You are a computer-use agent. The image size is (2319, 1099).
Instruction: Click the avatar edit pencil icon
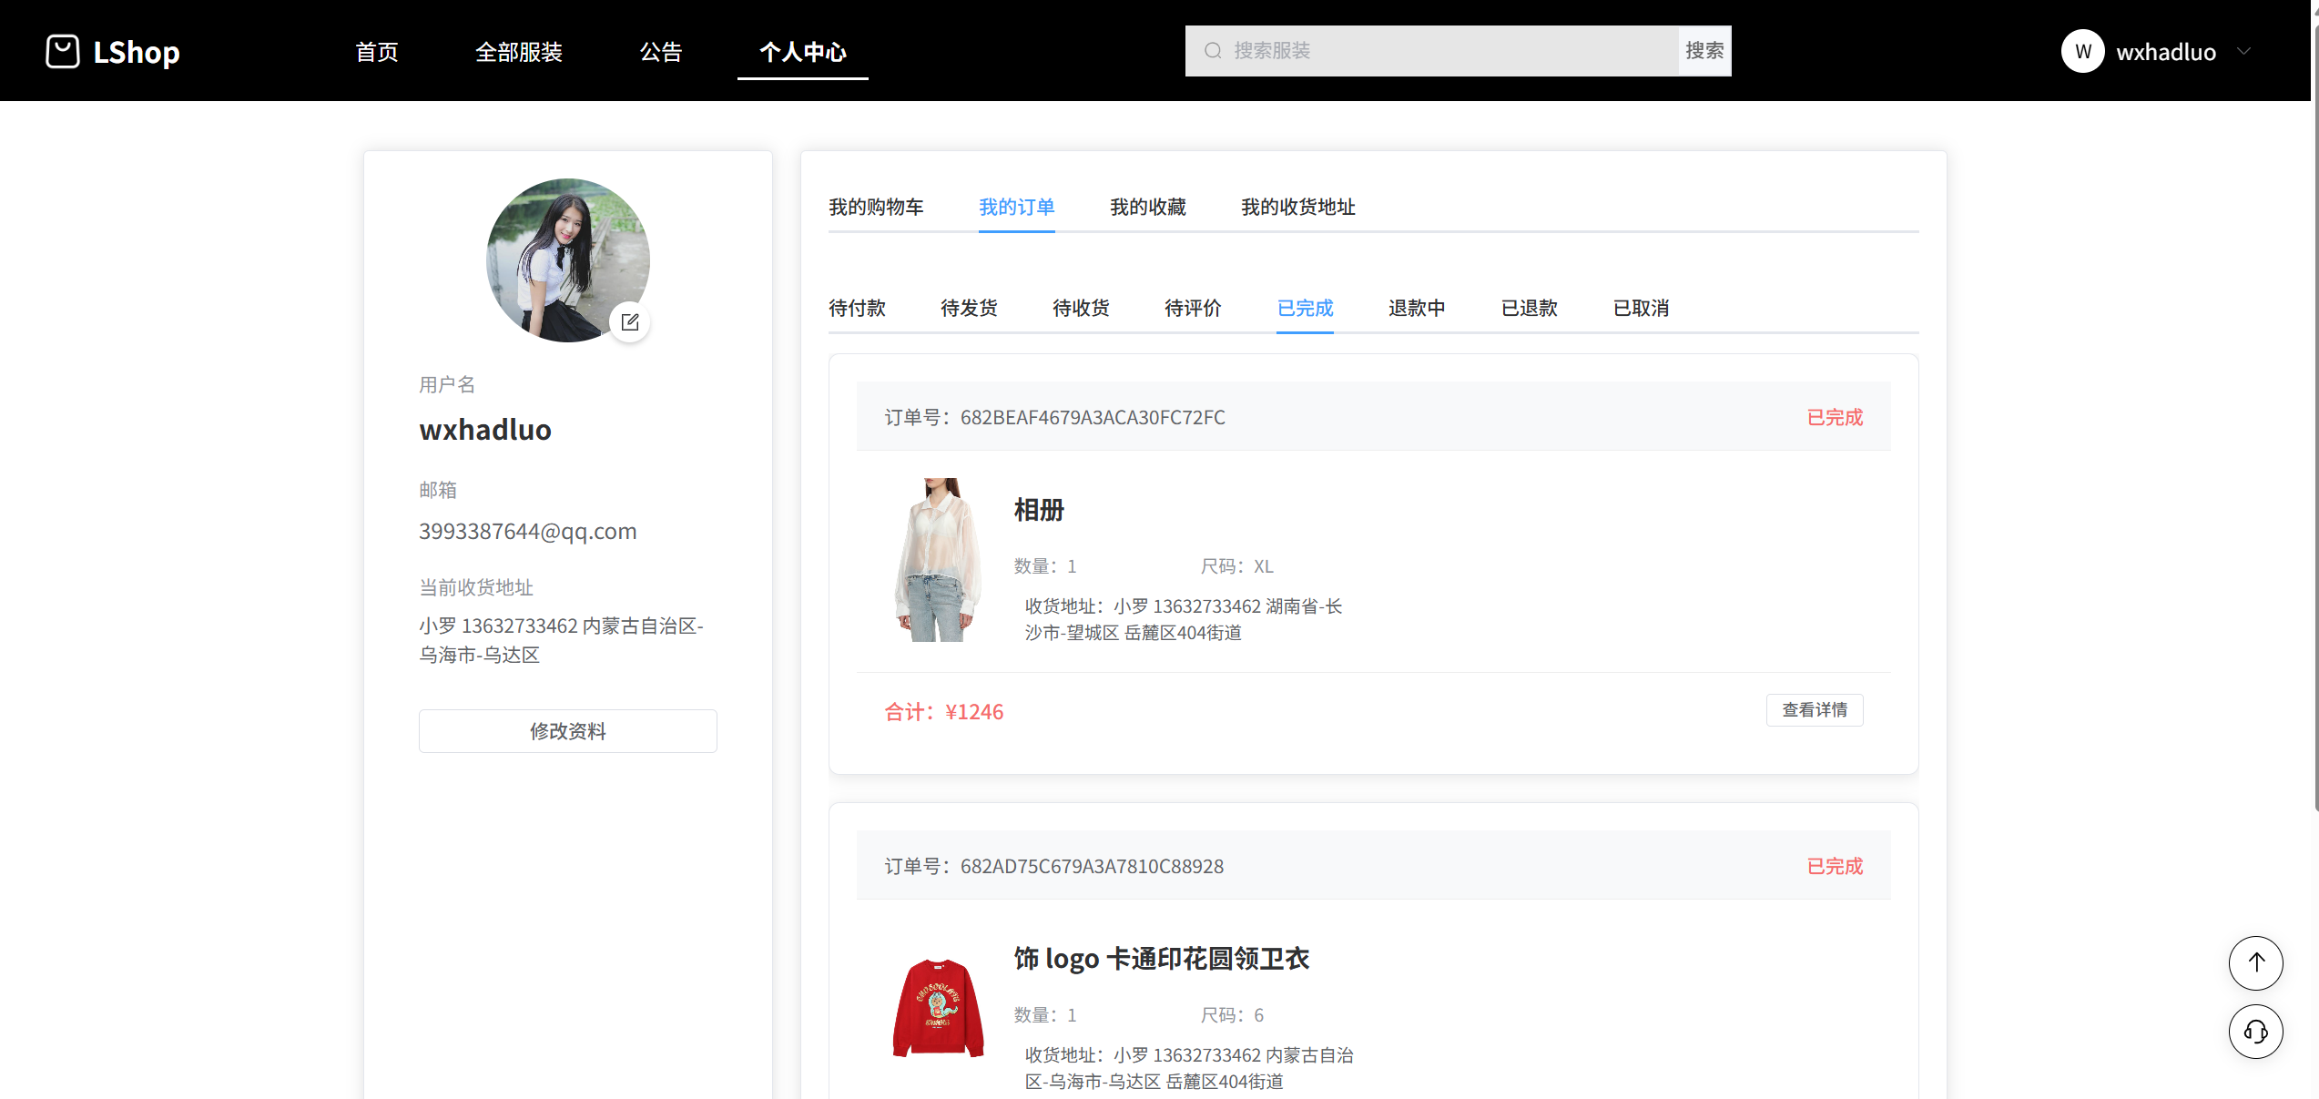[629, 322]
